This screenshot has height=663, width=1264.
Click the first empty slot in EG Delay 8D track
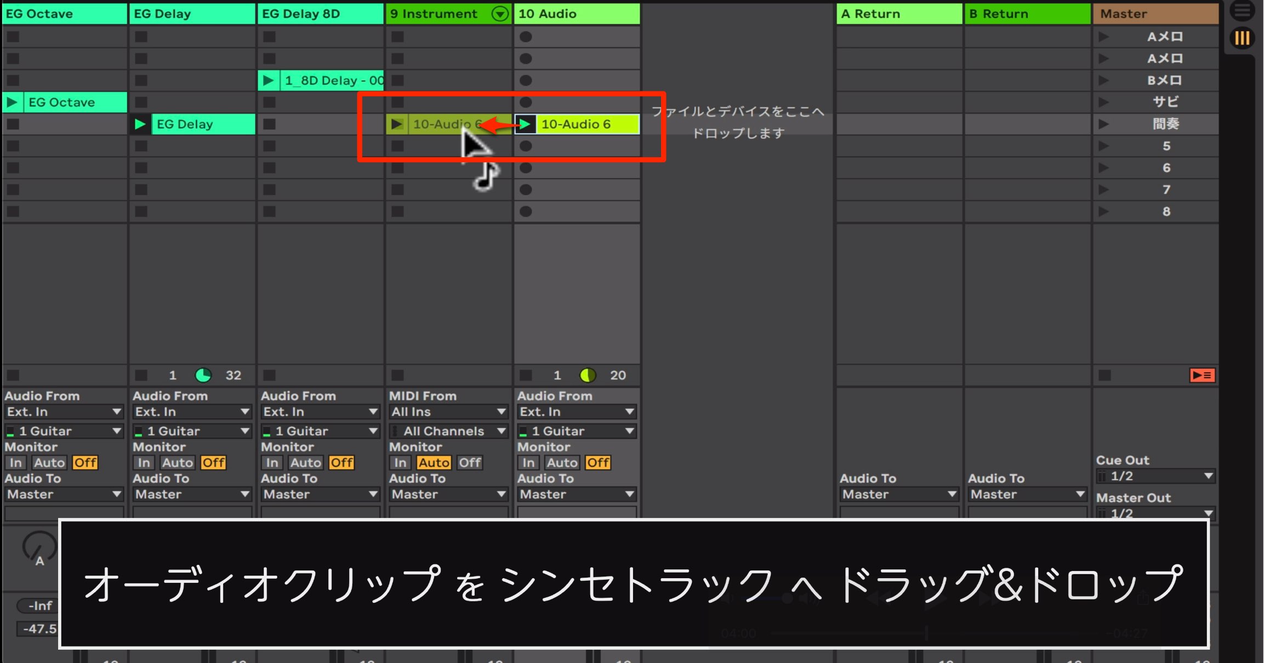[269, 37]
